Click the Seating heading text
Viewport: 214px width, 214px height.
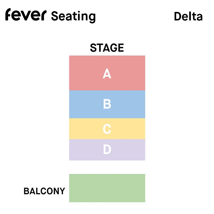pos(73,17)
